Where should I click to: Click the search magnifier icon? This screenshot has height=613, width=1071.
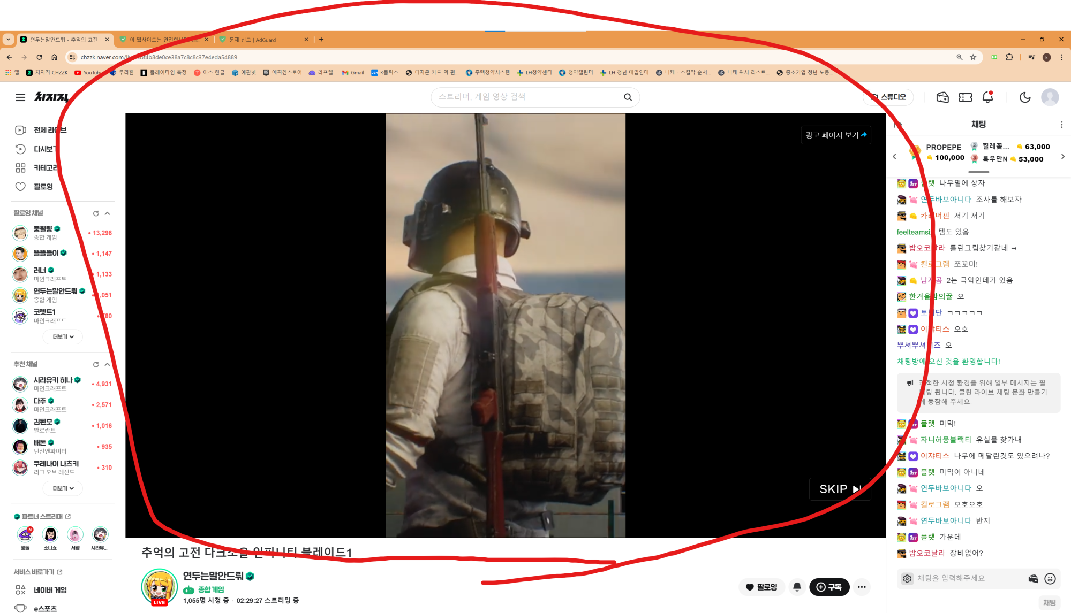pyautogui.click(x=628, y=97)
